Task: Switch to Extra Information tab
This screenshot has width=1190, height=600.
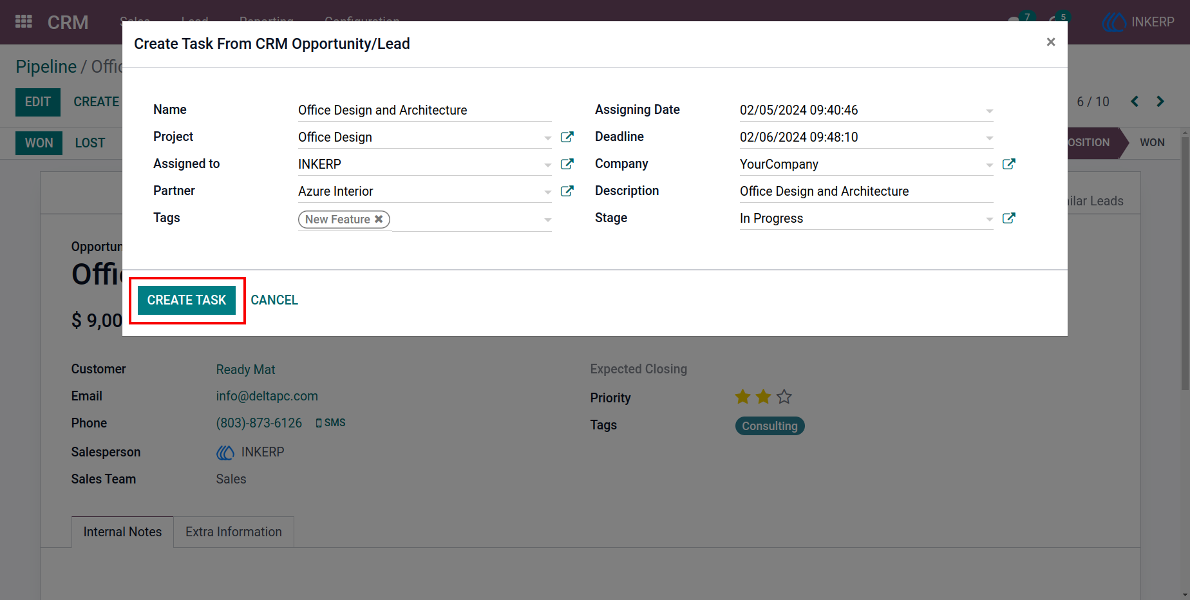Action: coord(234,532)
